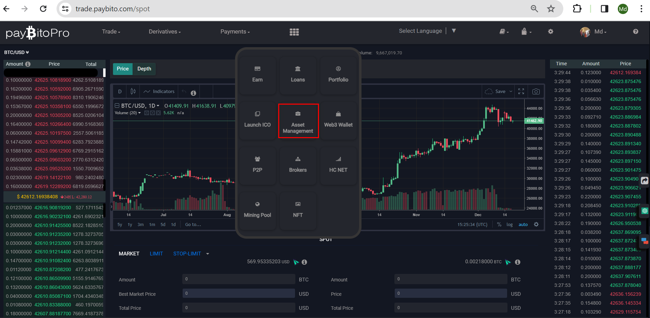Open the Mining Pool tile
This screenshot has height=318, width=650.
coord(257,211)
